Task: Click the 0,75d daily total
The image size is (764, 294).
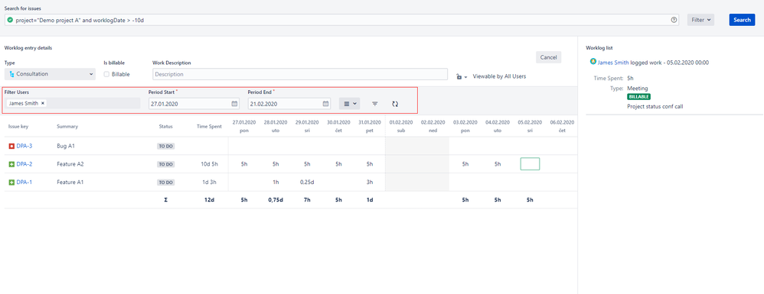Action: click(276, 200)
